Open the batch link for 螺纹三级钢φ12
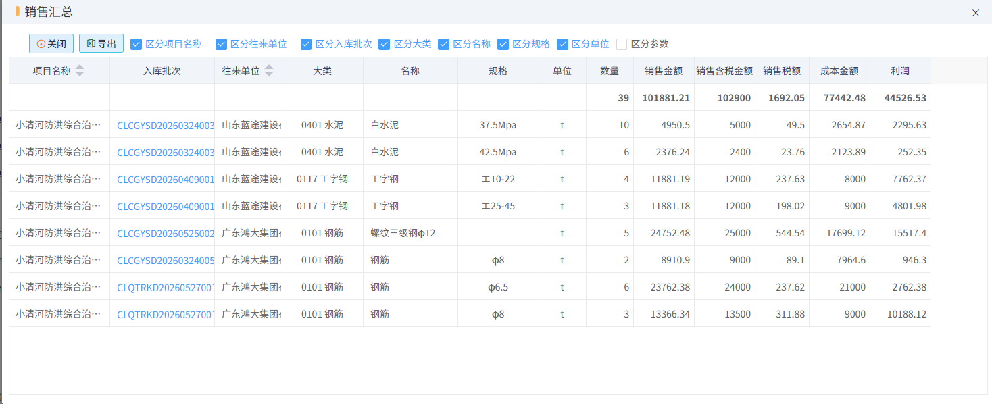This screenshot has height=404, width=992. [166, 233]
